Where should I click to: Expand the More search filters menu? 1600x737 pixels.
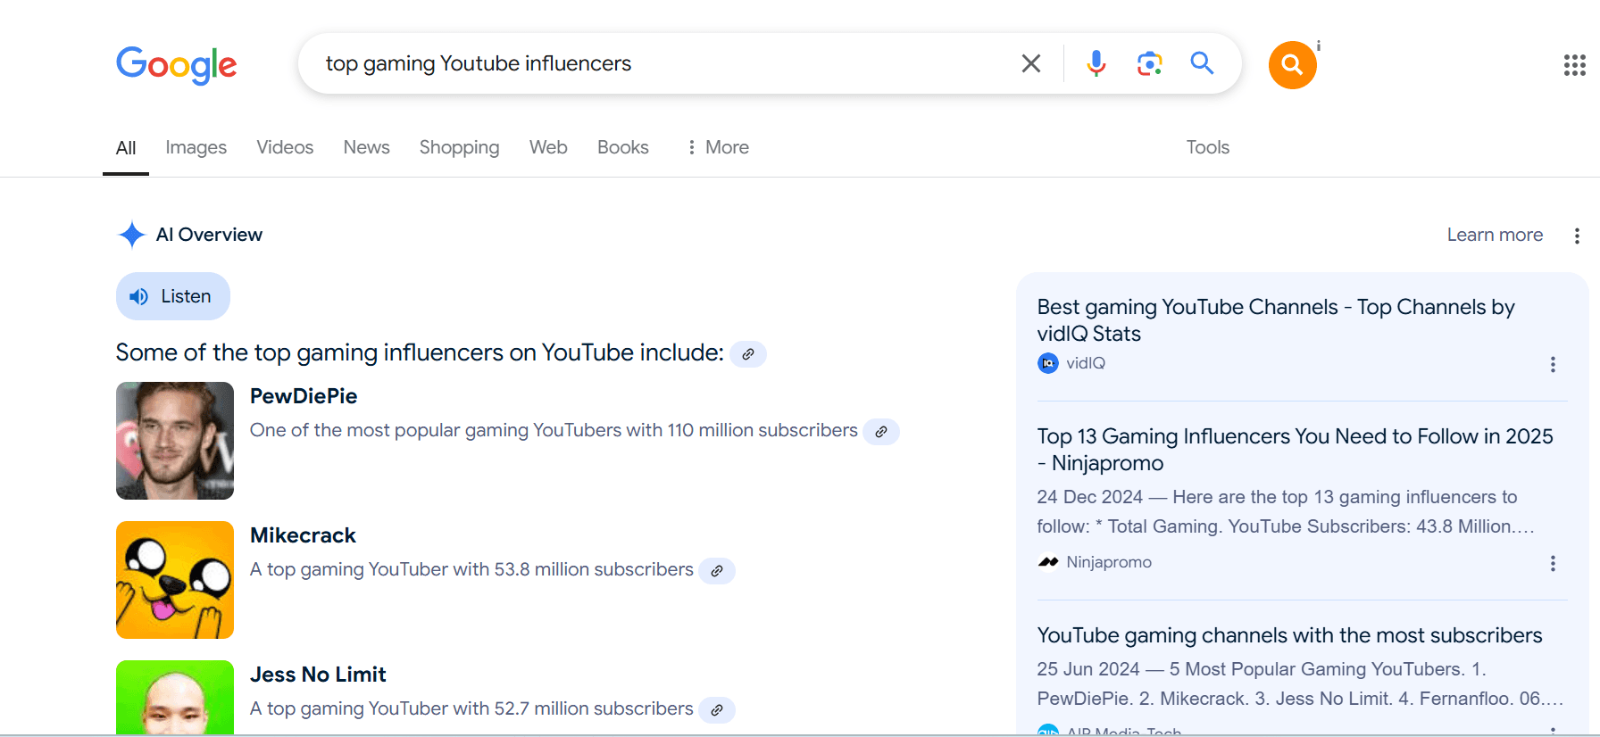(x=718, y=147)
